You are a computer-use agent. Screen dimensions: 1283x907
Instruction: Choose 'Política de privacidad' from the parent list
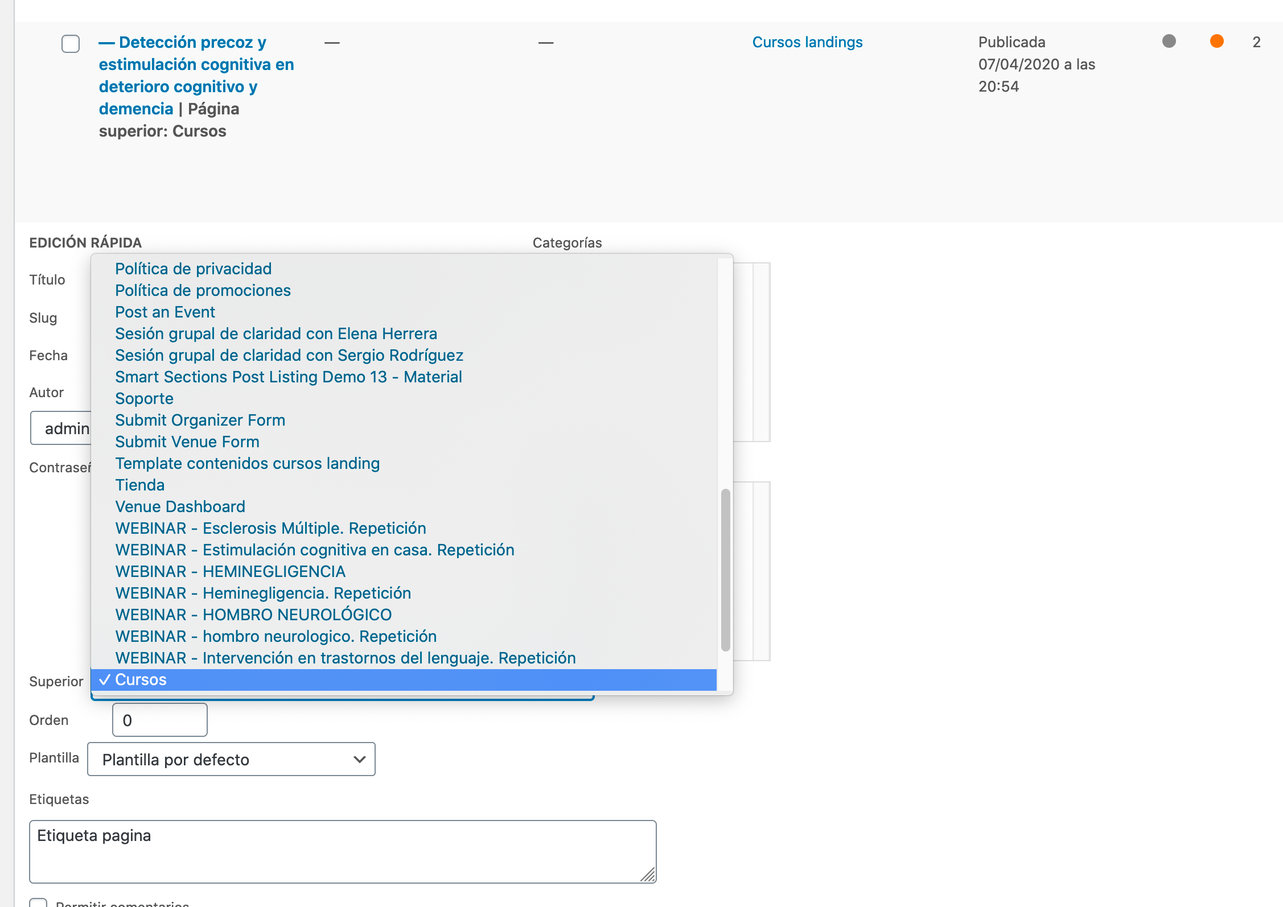point(404,269)
